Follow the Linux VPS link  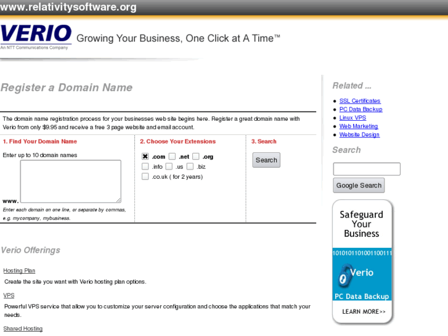click(352, 118)
